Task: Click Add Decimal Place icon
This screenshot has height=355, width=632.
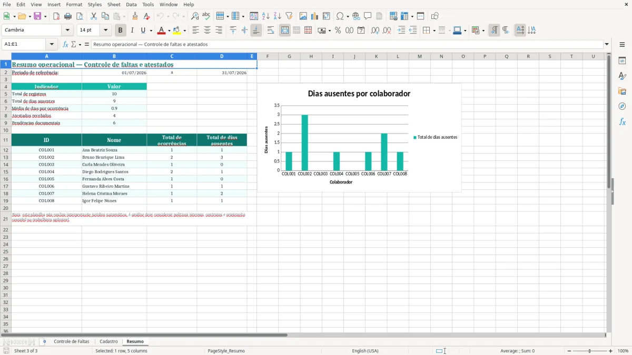Action: point(376,31)
